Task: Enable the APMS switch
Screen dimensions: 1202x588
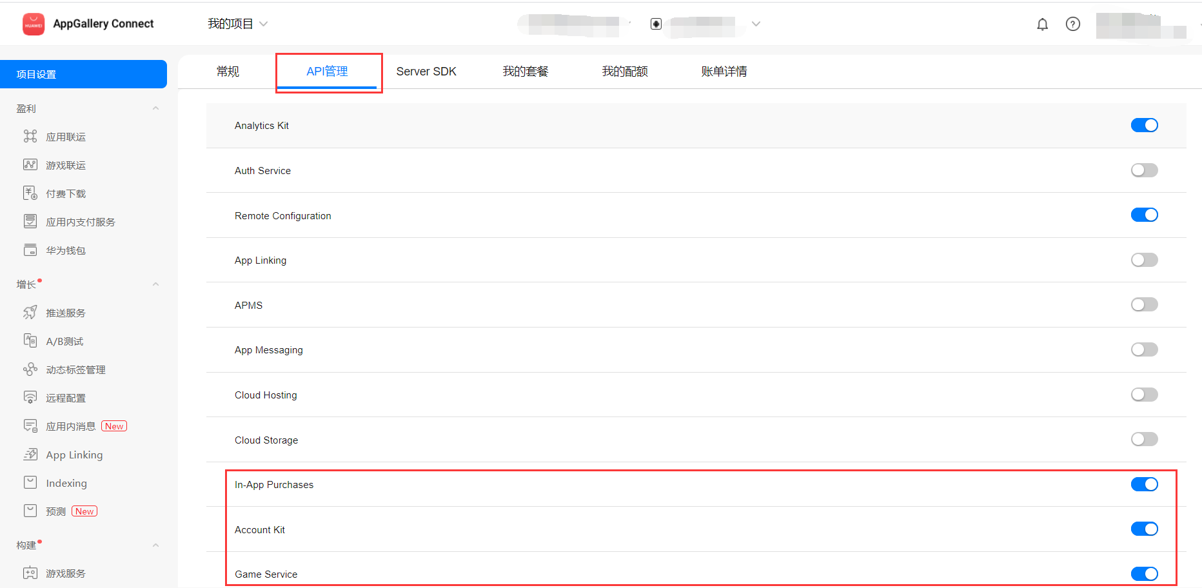Action: 1144,304
